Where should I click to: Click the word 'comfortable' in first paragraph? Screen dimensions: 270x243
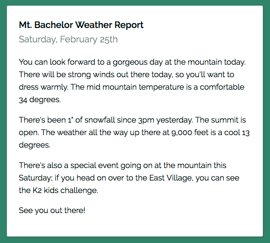tap(222, 87)
